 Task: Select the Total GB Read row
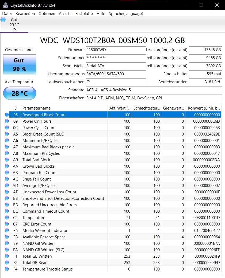click(x=112, y=262)
